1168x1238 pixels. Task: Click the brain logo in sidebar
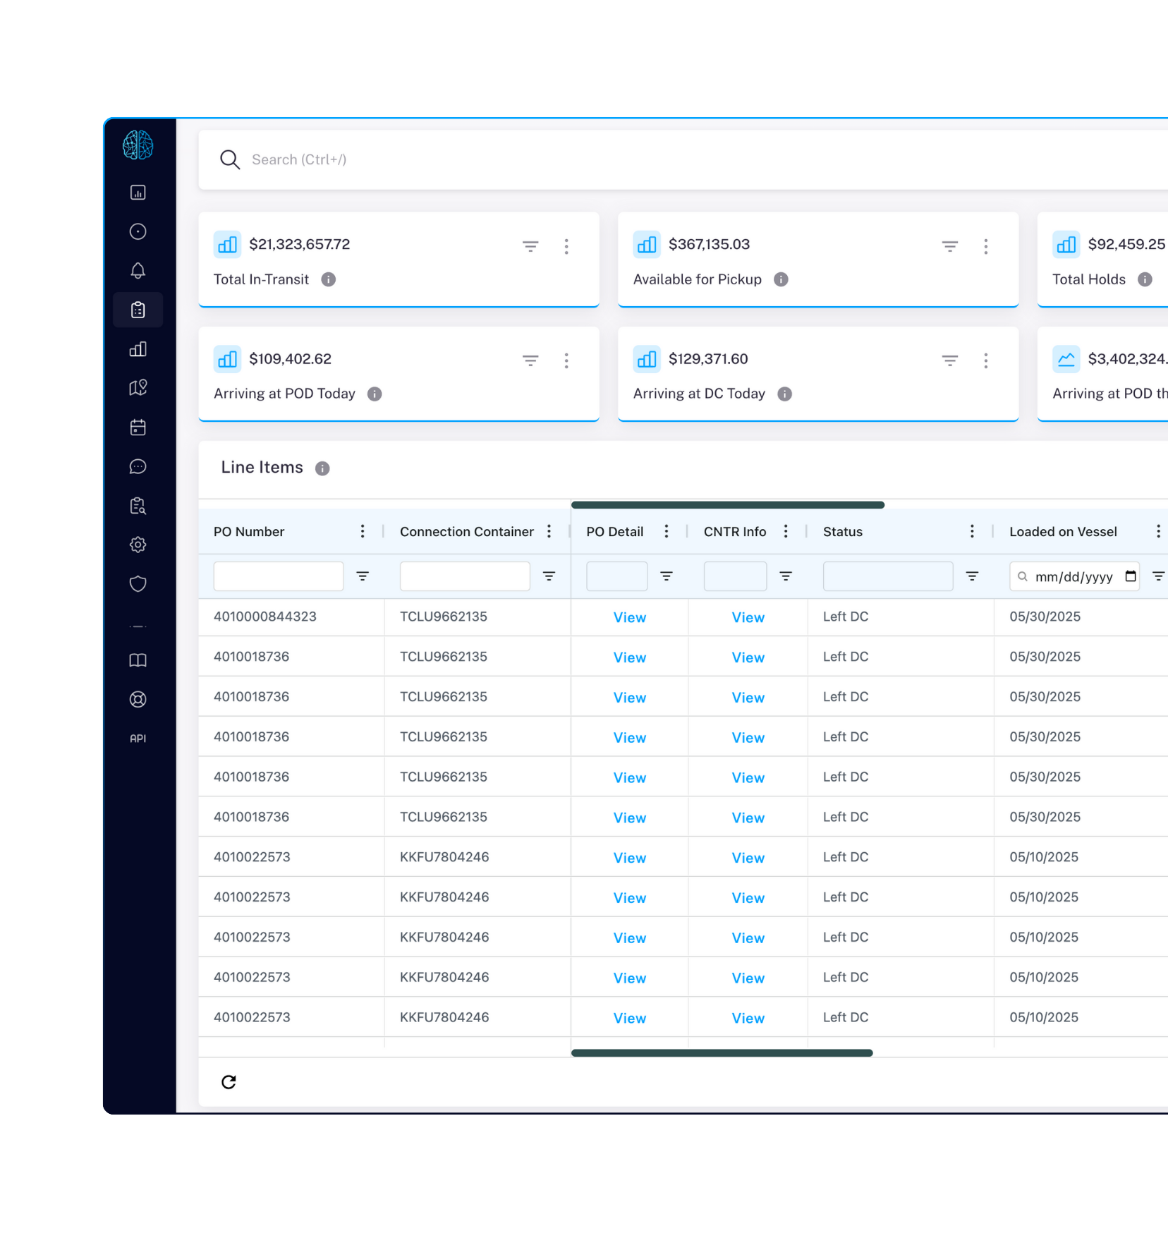coord(138,145)
